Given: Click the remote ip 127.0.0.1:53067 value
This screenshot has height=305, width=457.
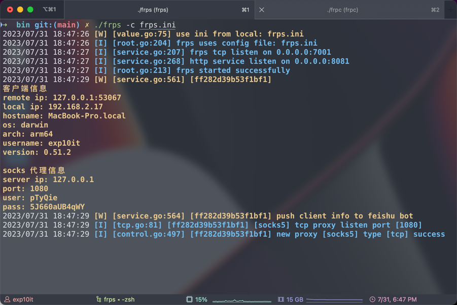Looking at the screenshot, I should point(87,98).
